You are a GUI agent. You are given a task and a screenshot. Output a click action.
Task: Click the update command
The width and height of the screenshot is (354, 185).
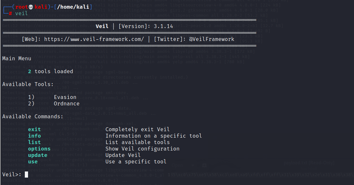(x=38, y=155)
